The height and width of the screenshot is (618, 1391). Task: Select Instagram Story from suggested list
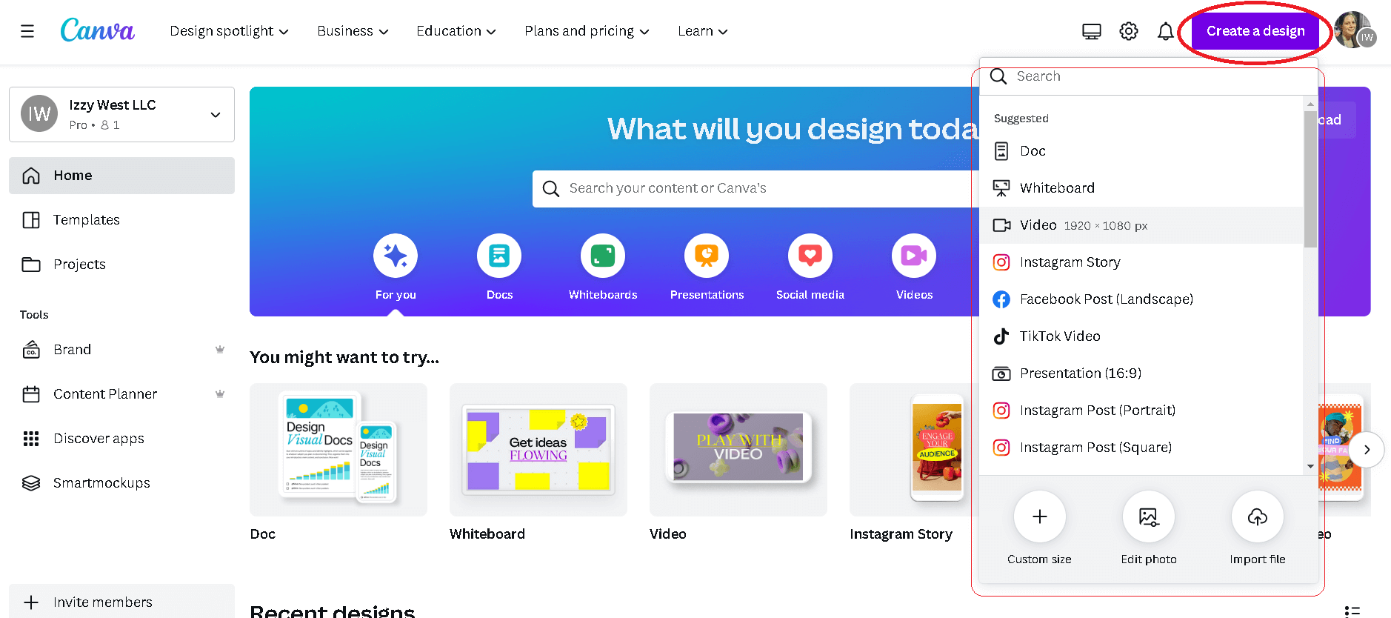click(x=1070, y=262)
